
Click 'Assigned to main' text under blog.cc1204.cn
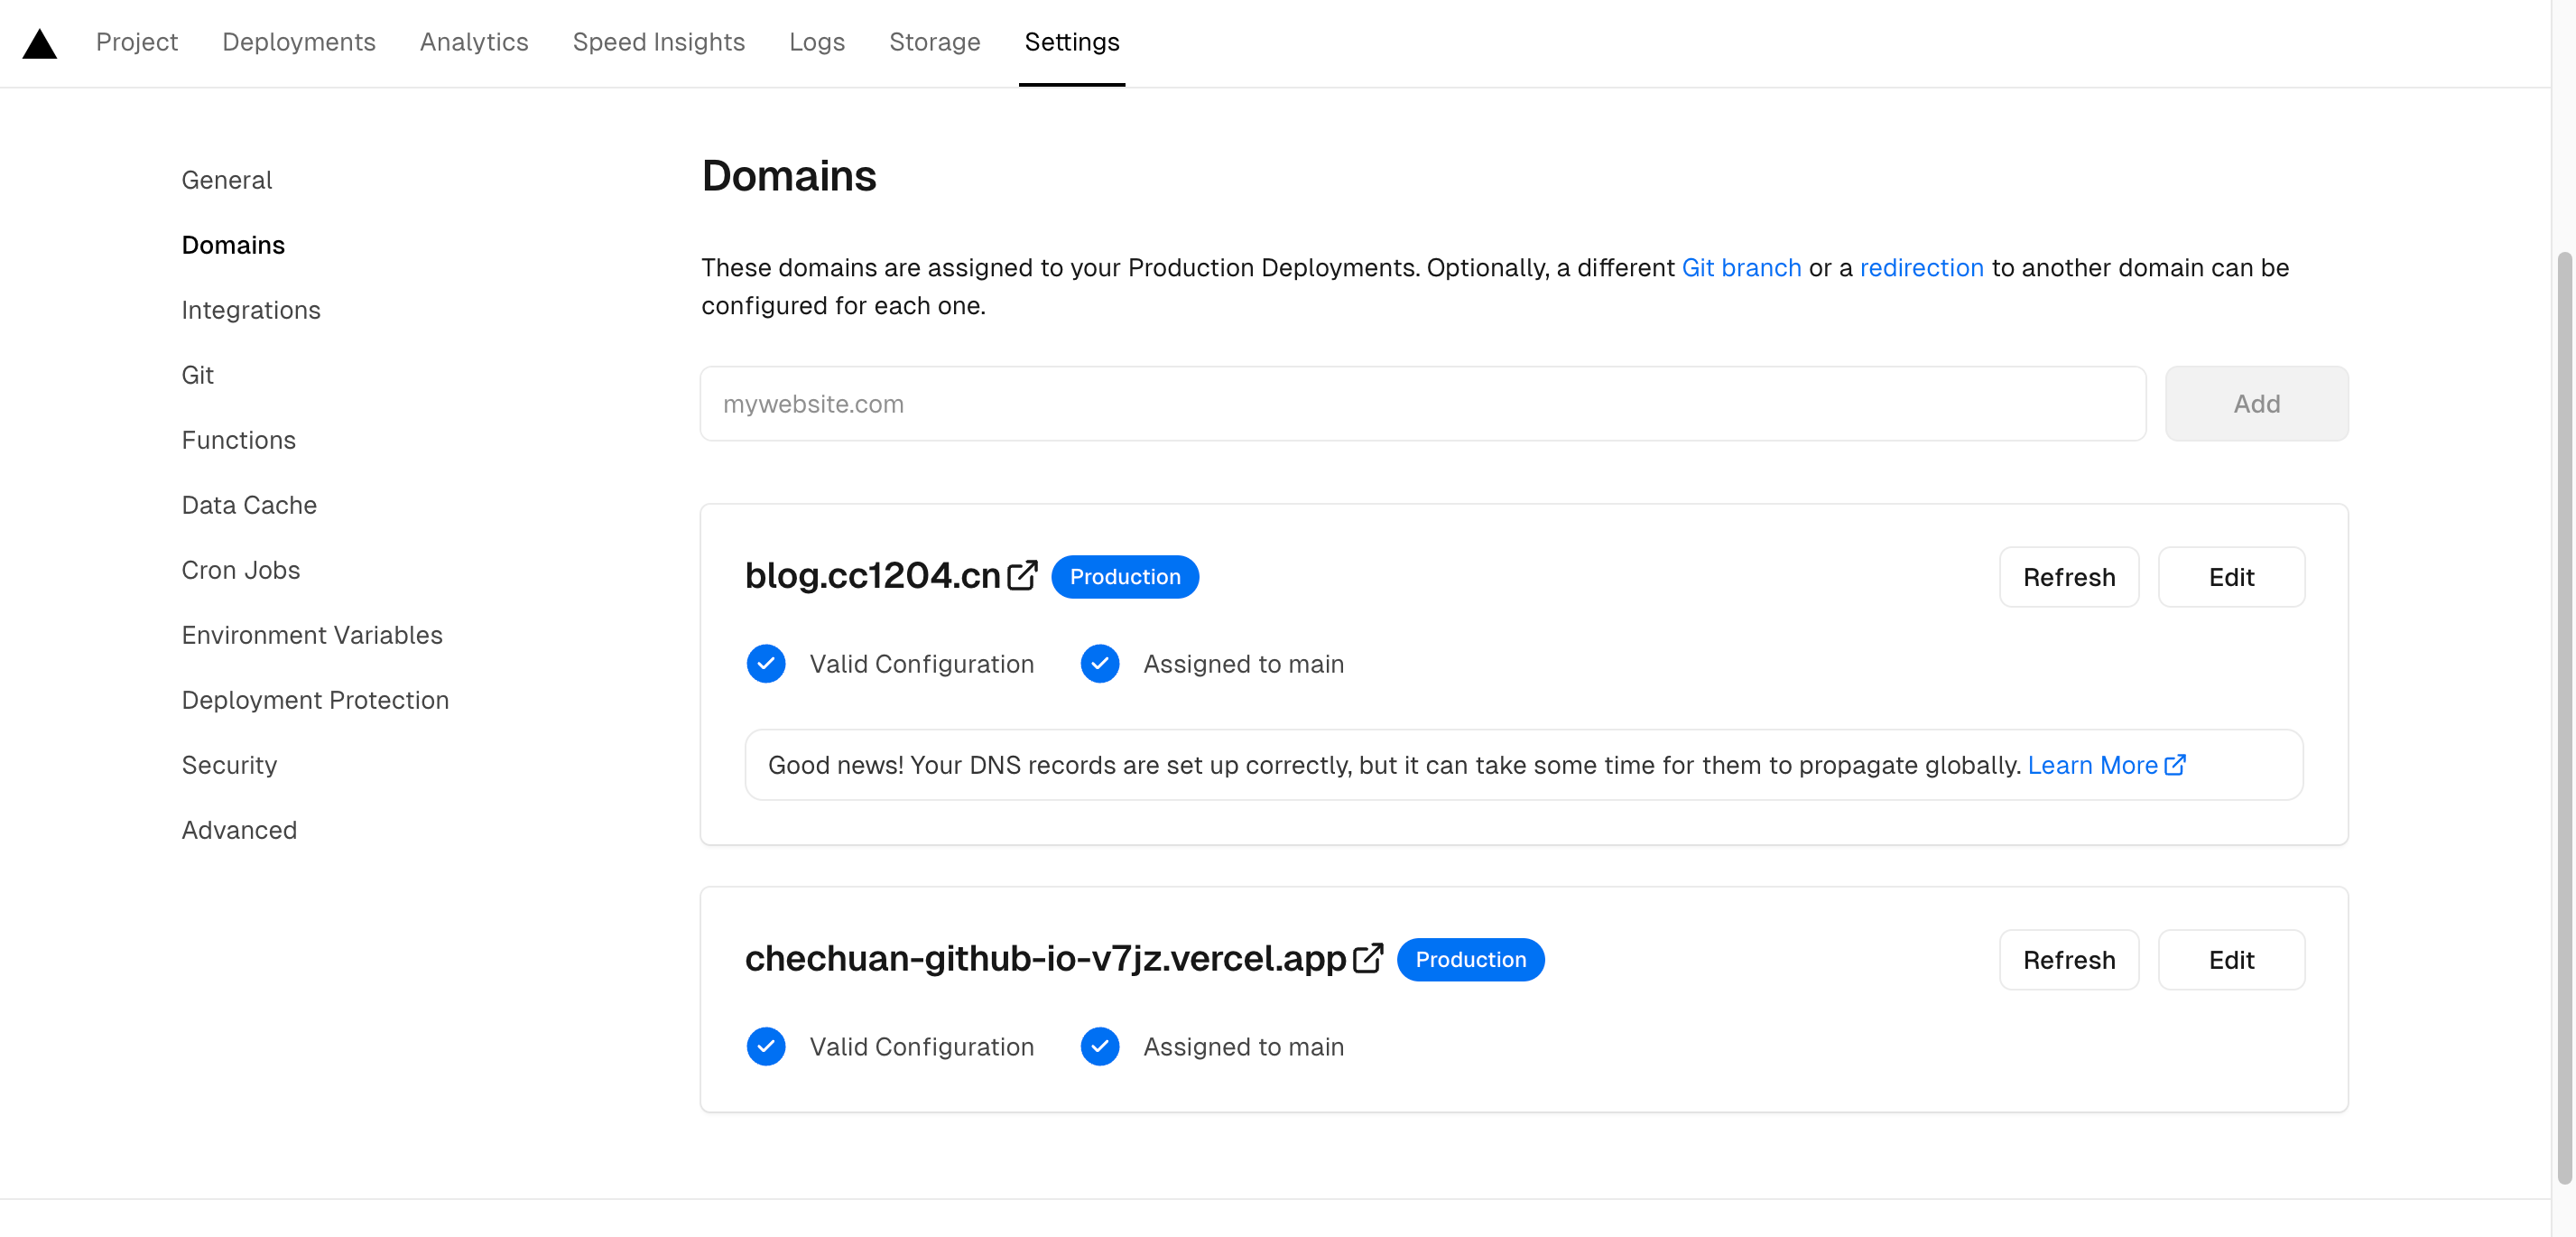1243,664
